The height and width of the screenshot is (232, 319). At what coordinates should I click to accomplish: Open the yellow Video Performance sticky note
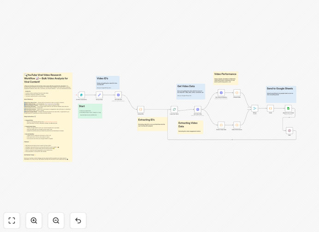coord(225,78)
